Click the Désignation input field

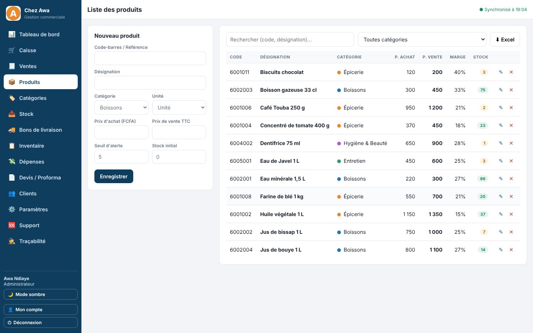click(x=150, y=83)
